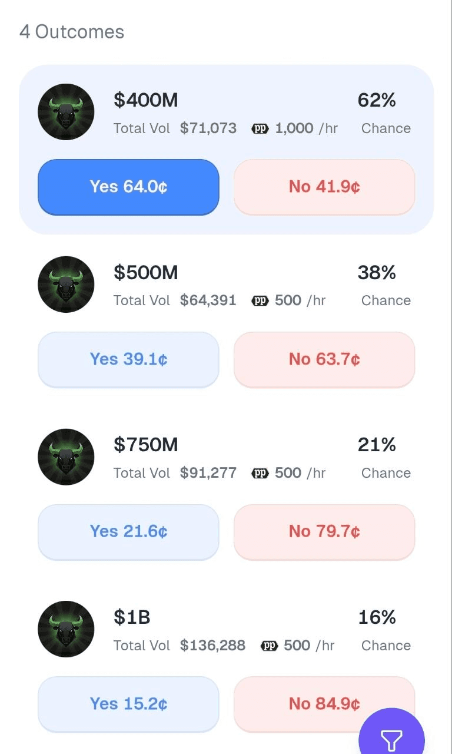Choose Yes 21.6¢ for $750M
Viewport: 452px width, 754px height.
point(128,531)
